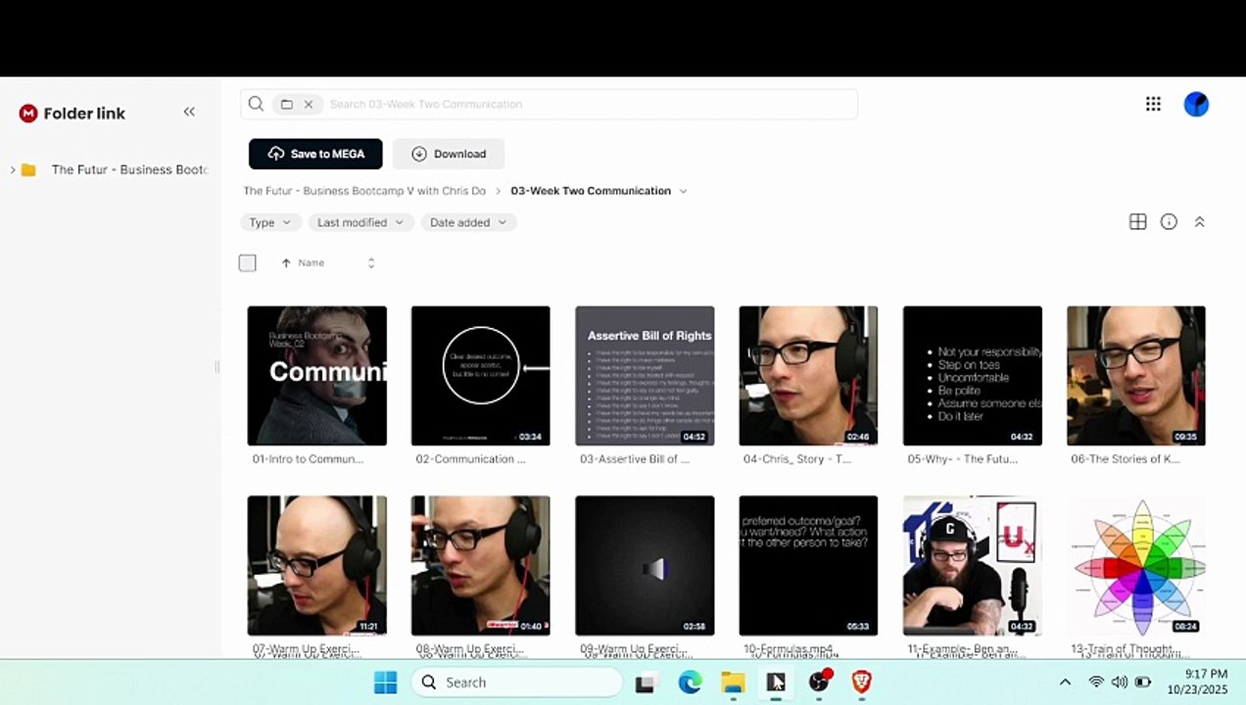Focus the search 03-Week Two Communication field

coord(588,104)
